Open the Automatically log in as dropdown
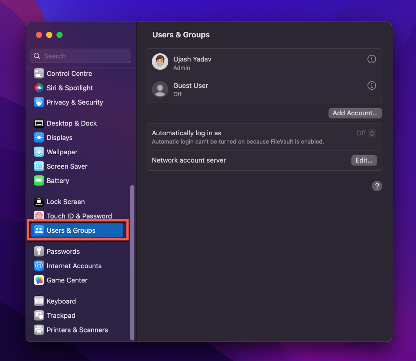The image size is (416, 361). click(372, 133)
